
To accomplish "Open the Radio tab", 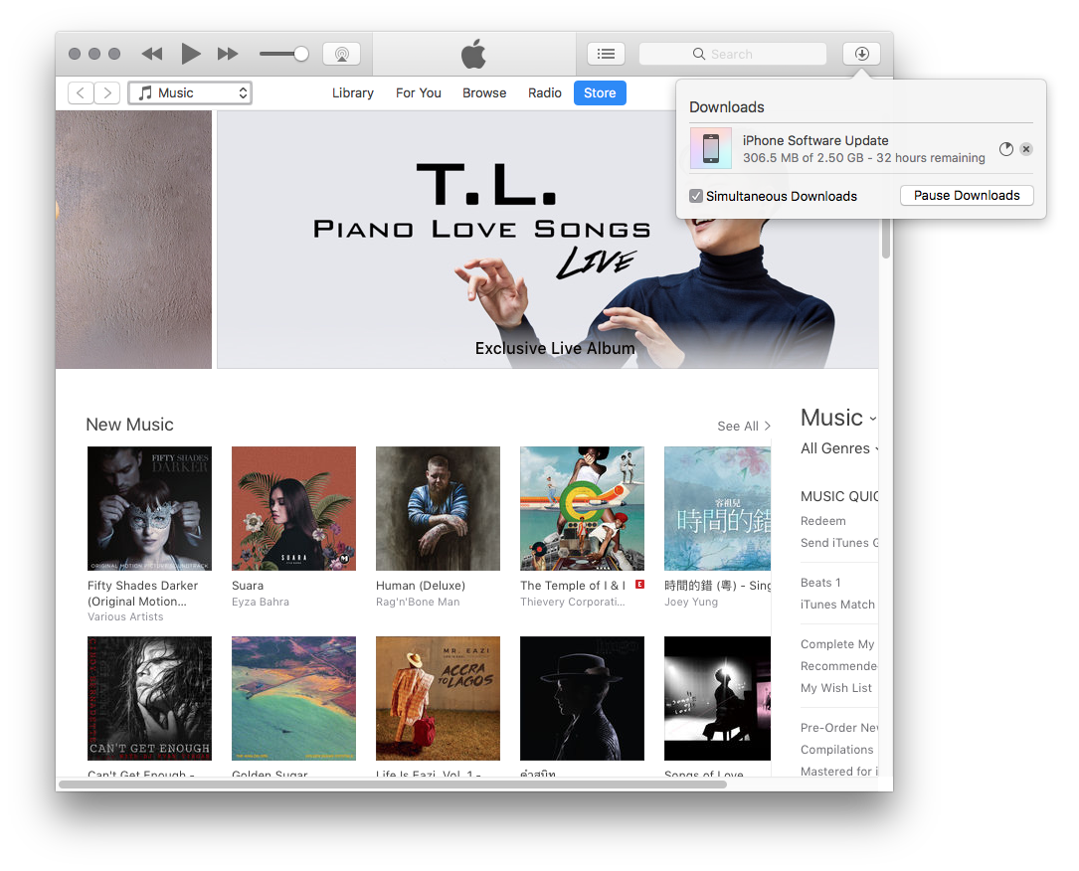I will tap(545, 92).
